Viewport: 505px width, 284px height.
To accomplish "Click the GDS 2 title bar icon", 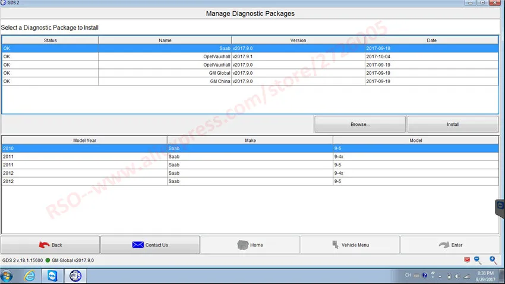I will 3,2.
